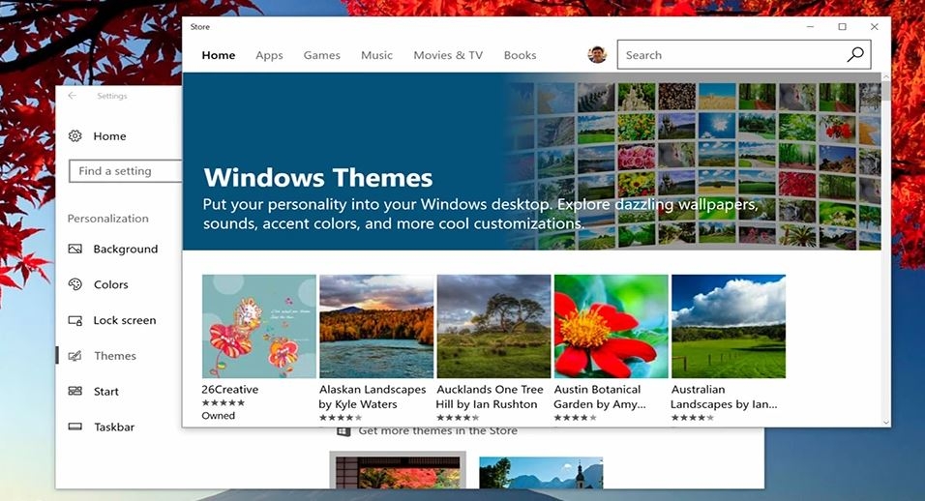This screenshot has width=925, height=501.
Task: Minimize the Store window
Action: (x=811, y=26)
